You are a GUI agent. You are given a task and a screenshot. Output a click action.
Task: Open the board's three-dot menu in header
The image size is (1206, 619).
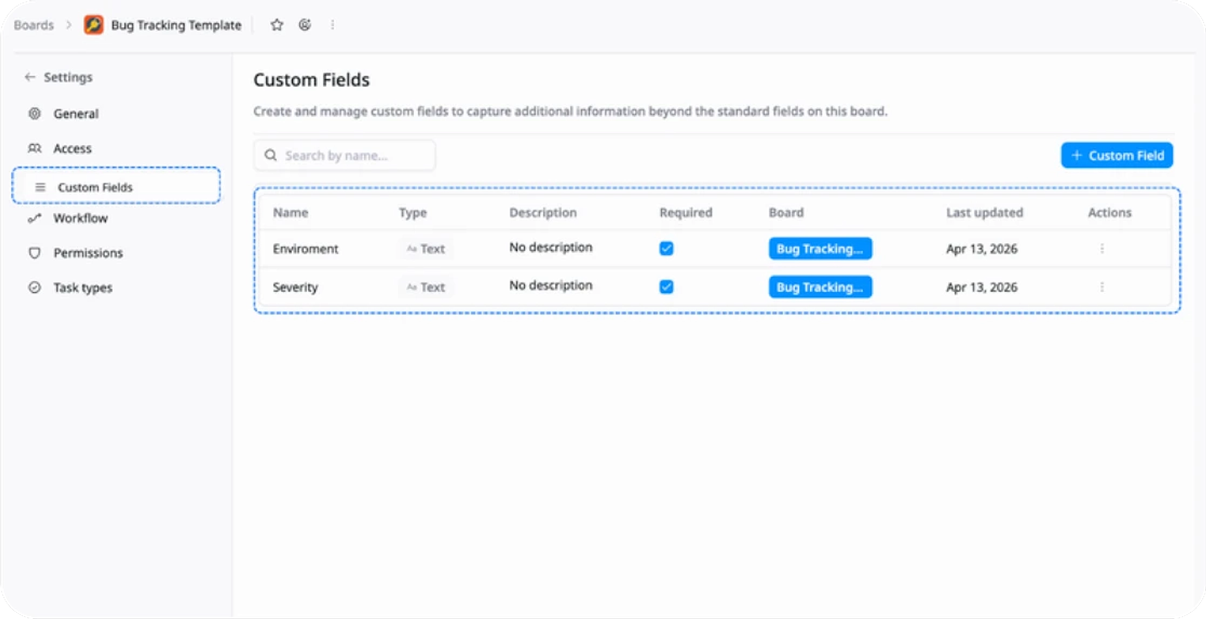(333, 25)
